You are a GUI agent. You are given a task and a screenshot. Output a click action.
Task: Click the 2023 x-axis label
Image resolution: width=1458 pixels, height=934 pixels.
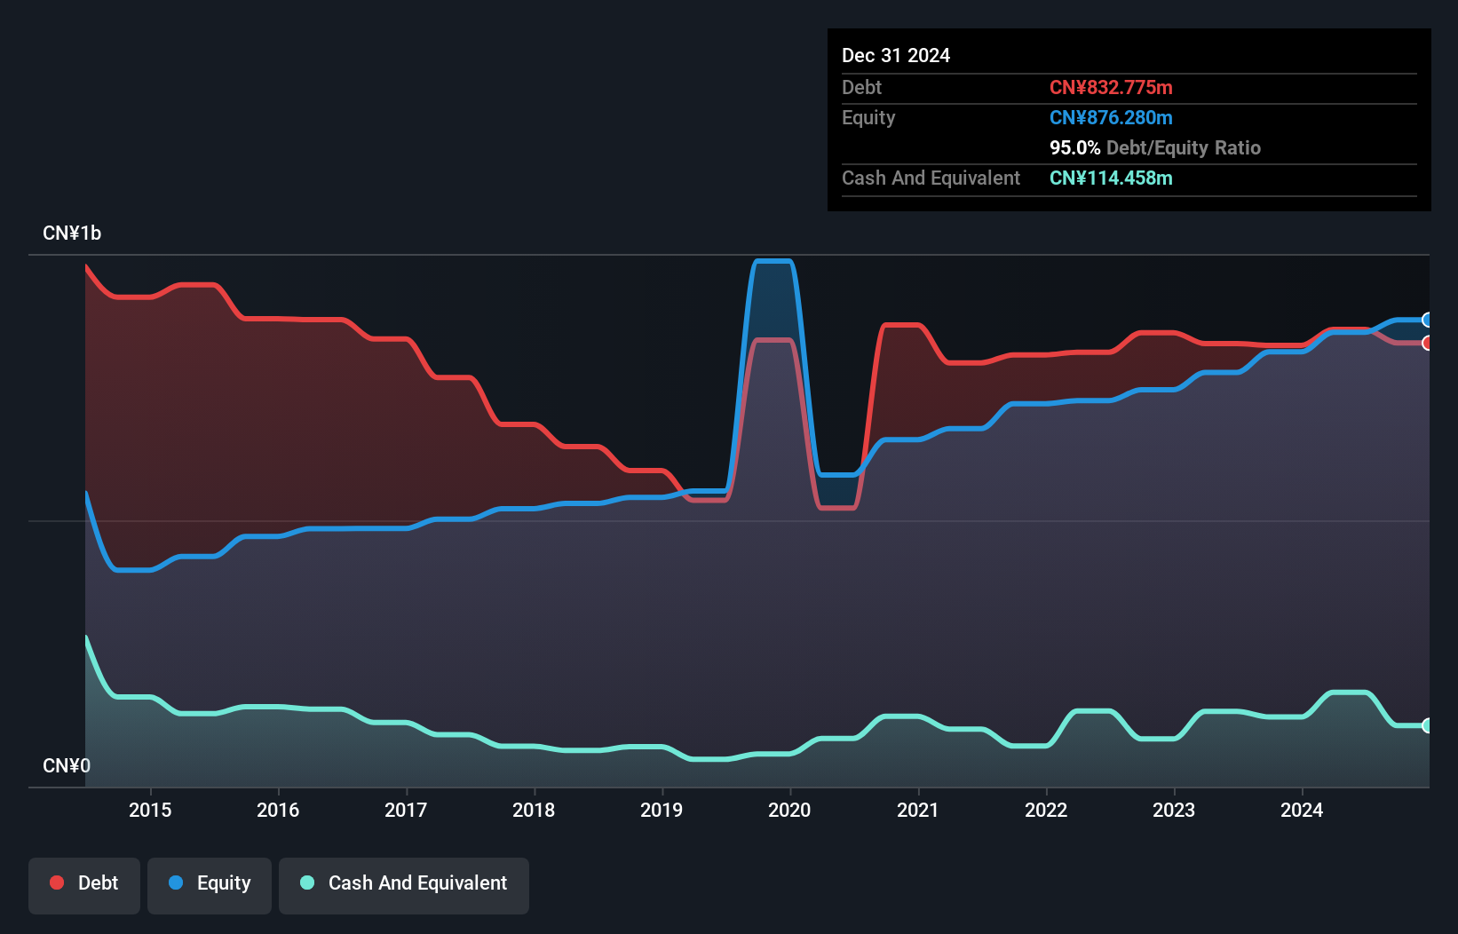[1174, 810]
